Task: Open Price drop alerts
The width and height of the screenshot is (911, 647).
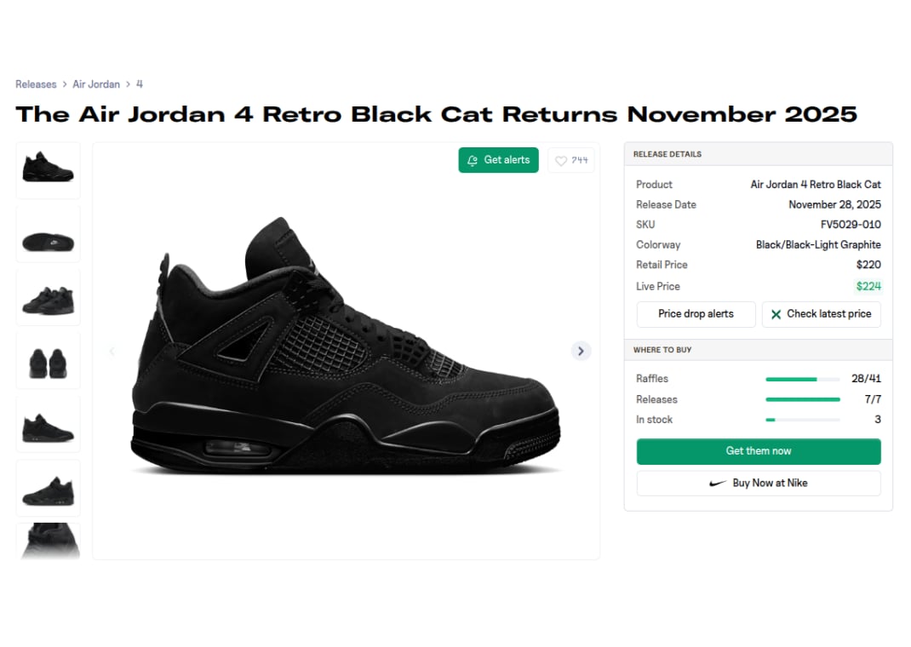Action: coord(696,314)
